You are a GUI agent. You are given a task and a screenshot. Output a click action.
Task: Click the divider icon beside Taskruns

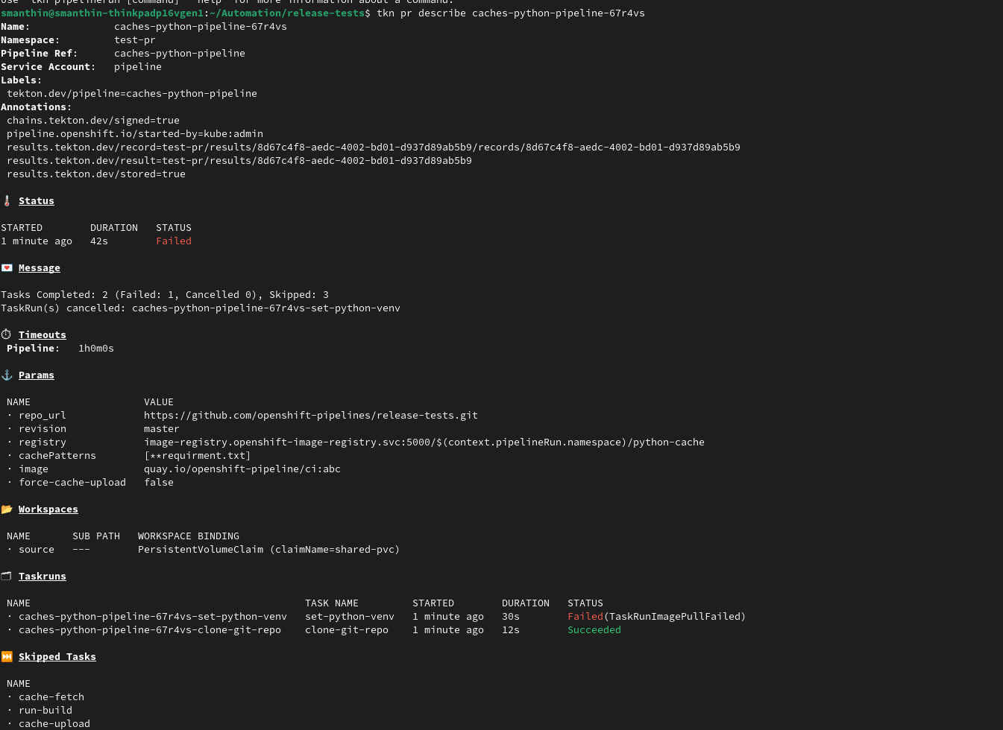pos(7,577)
